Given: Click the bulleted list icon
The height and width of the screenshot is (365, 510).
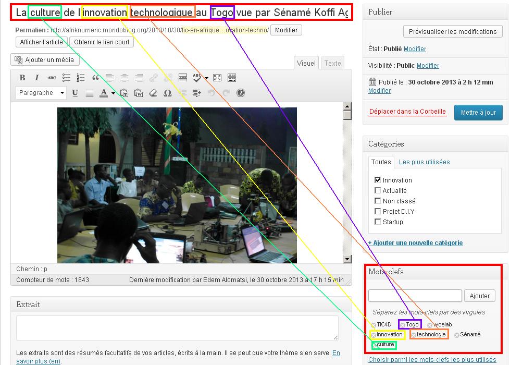Looking at the screenshot, I should tap(66, 78).
